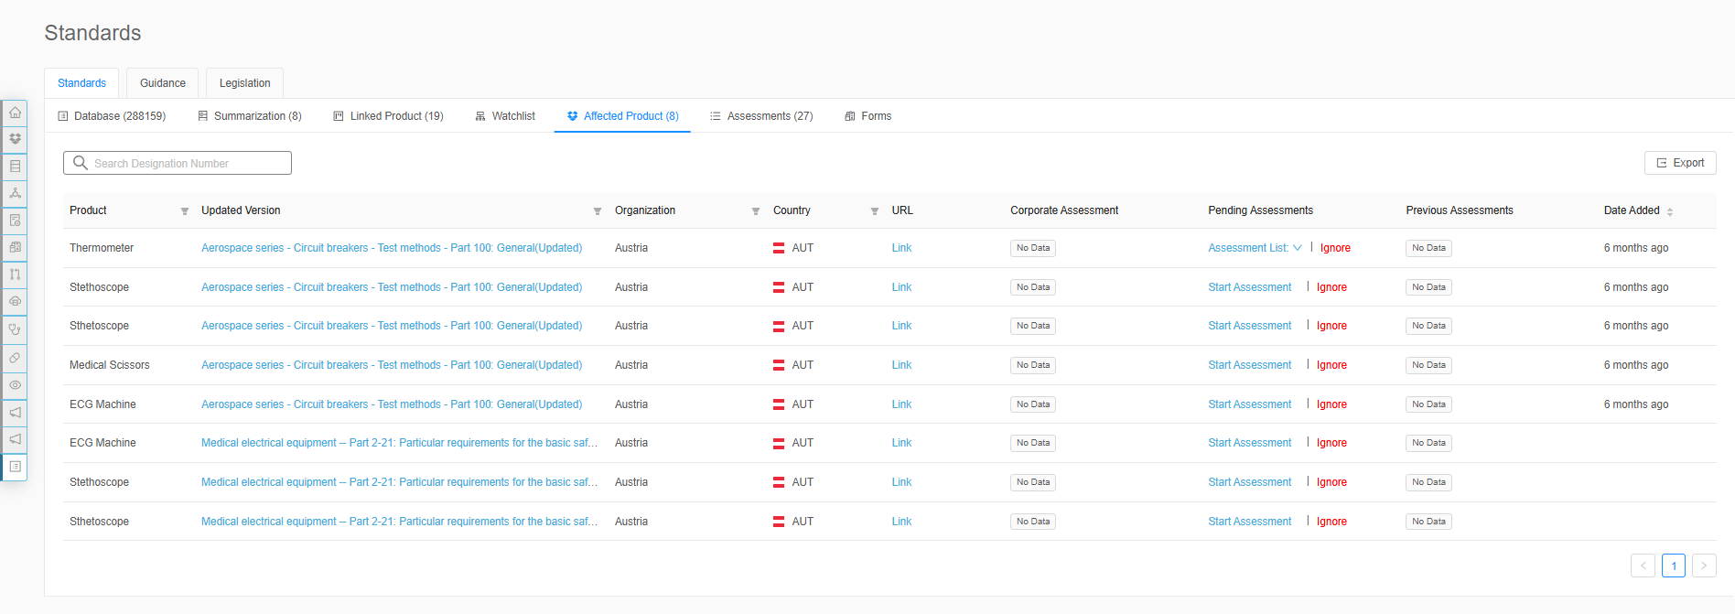Click the Austria organization cell for Thermometer
Image resolution: width=1735 pixels, height=614 pixels.
631,248
